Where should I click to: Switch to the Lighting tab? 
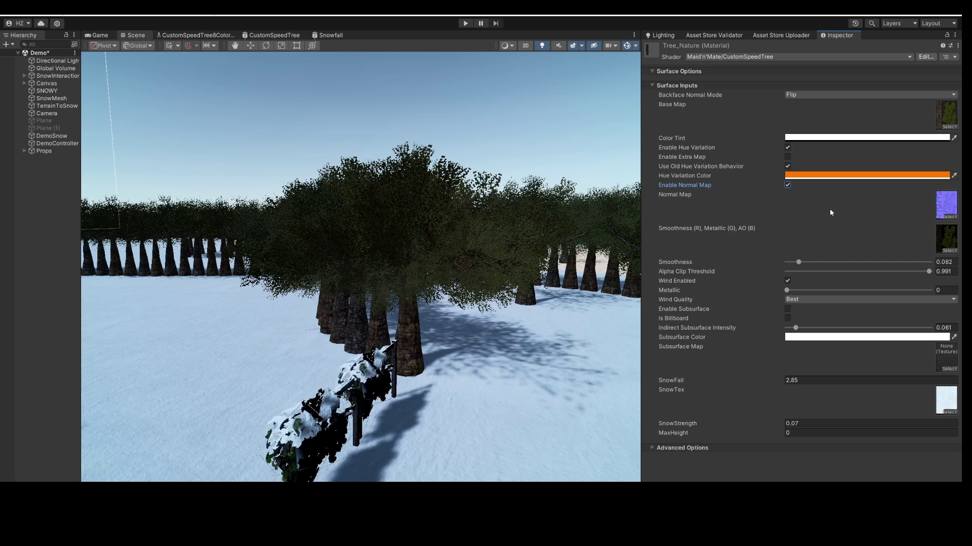click(660, 35)
